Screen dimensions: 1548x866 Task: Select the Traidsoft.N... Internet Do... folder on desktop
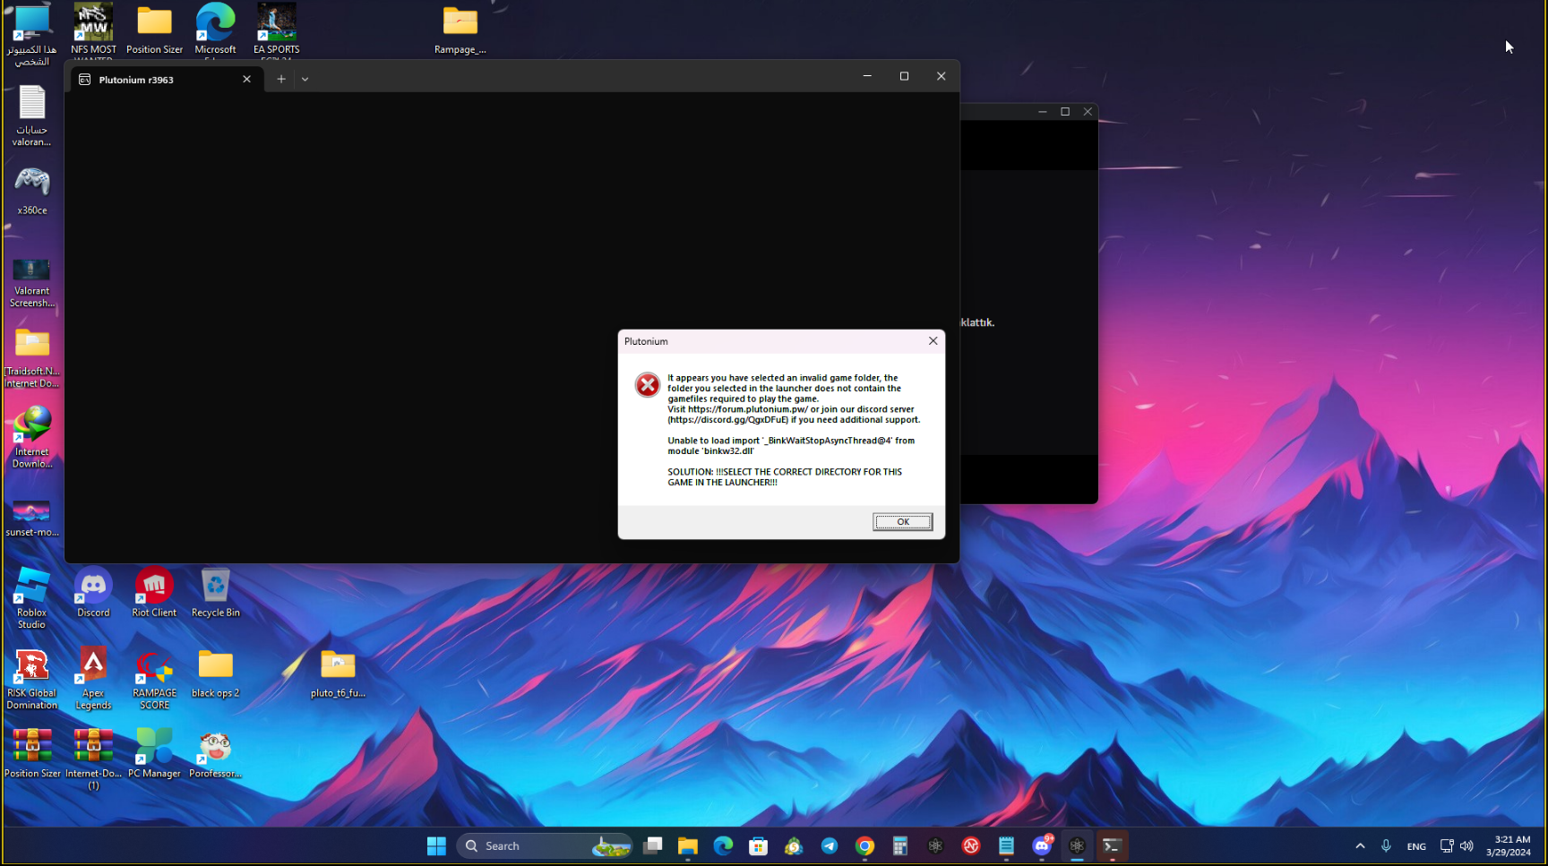32,358
